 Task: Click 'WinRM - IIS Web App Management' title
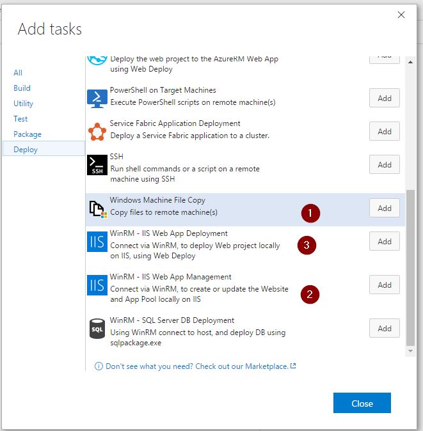(170, 277)
